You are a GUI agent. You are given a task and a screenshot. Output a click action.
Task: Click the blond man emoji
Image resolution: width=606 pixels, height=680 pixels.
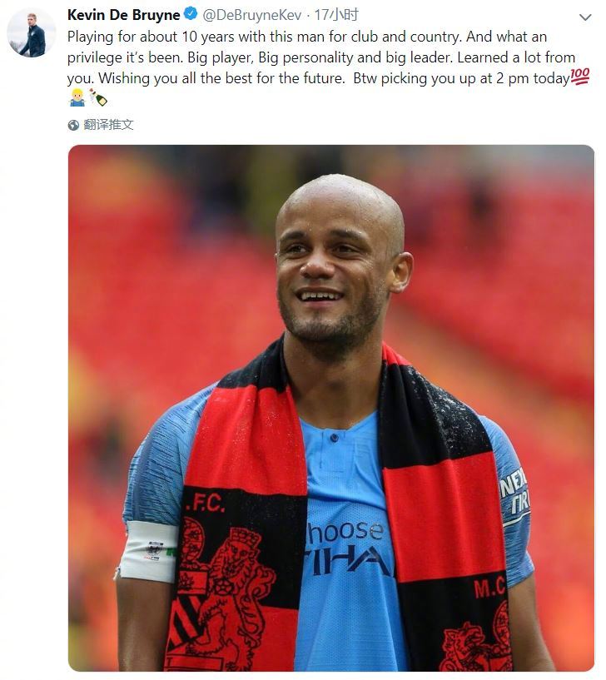[77, 97]
